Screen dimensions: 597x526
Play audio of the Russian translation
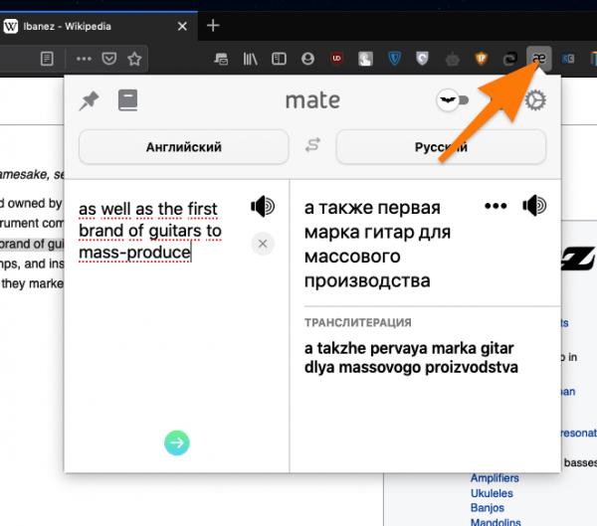pyautogui.click(x=534, y=206)
